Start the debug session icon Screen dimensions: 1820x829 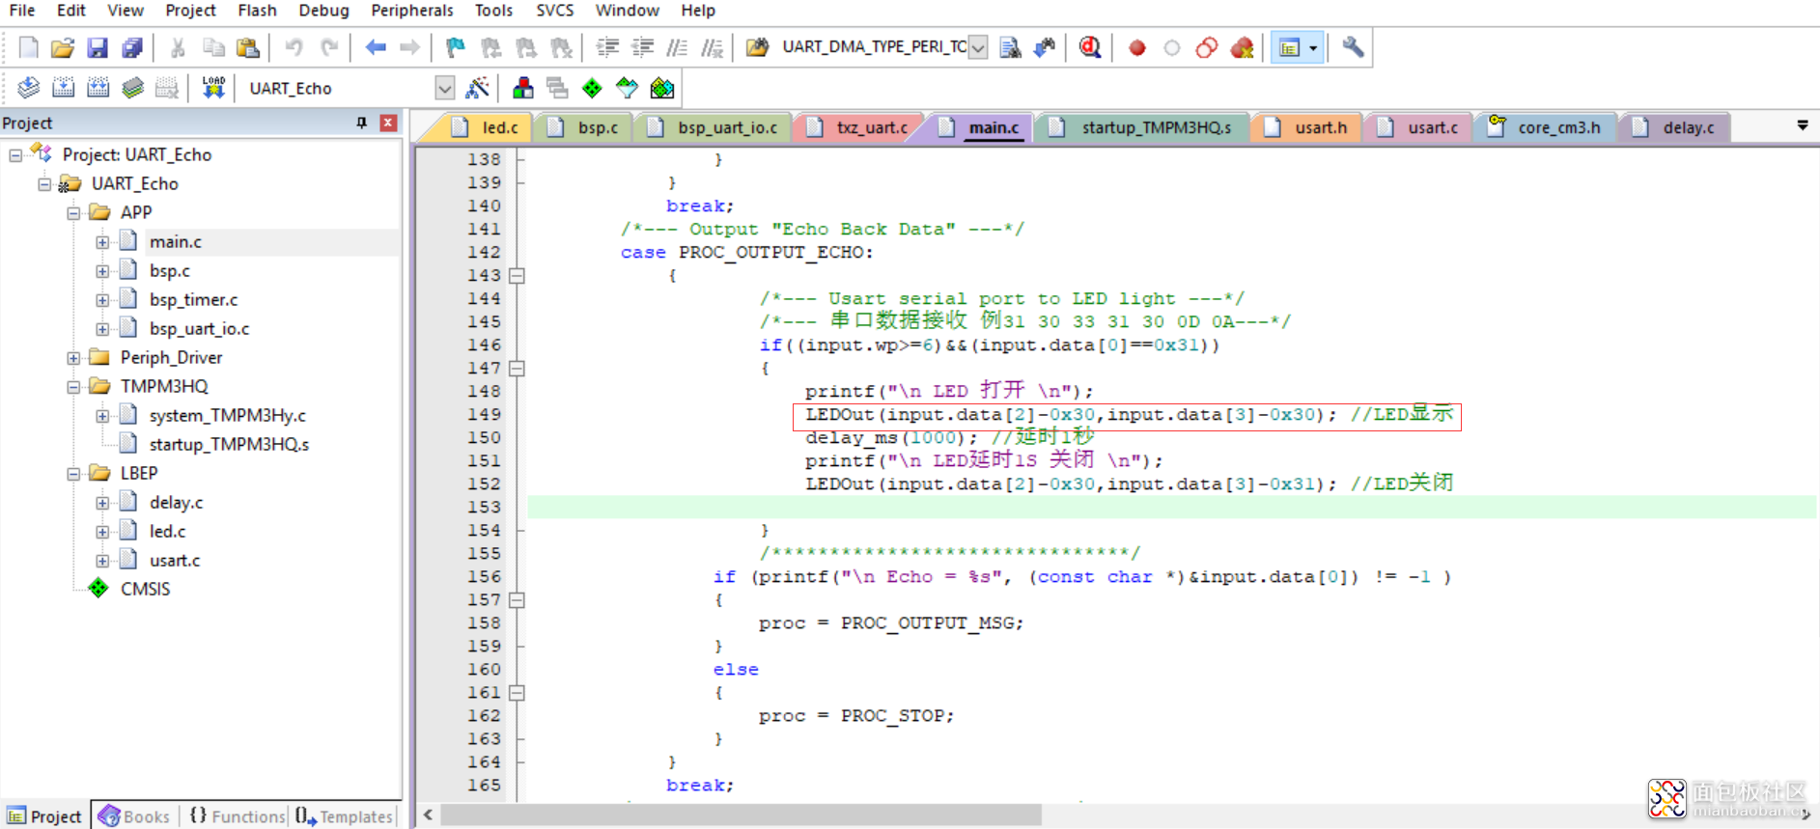[x=1090, y=47]
